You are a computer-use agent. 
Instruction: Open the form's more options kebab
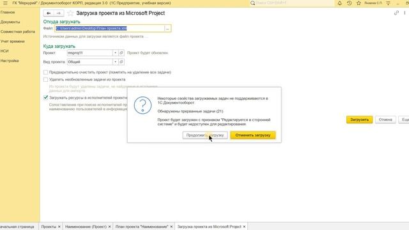pyautogui.click(x=405, y=13)
